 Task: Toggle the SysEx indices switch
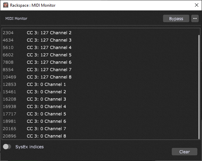click(x=7, y=147)
